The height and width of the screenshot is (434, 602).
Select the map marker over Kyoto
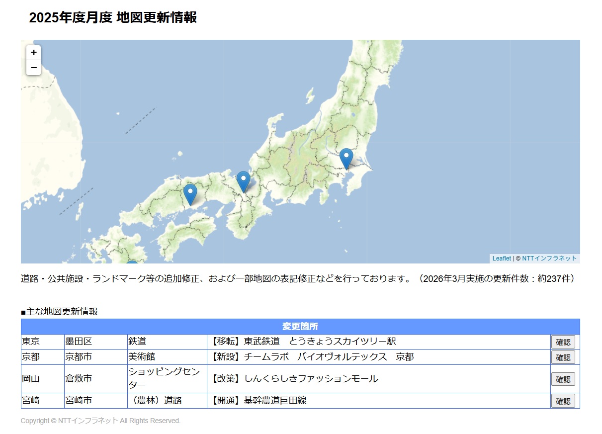243,181
